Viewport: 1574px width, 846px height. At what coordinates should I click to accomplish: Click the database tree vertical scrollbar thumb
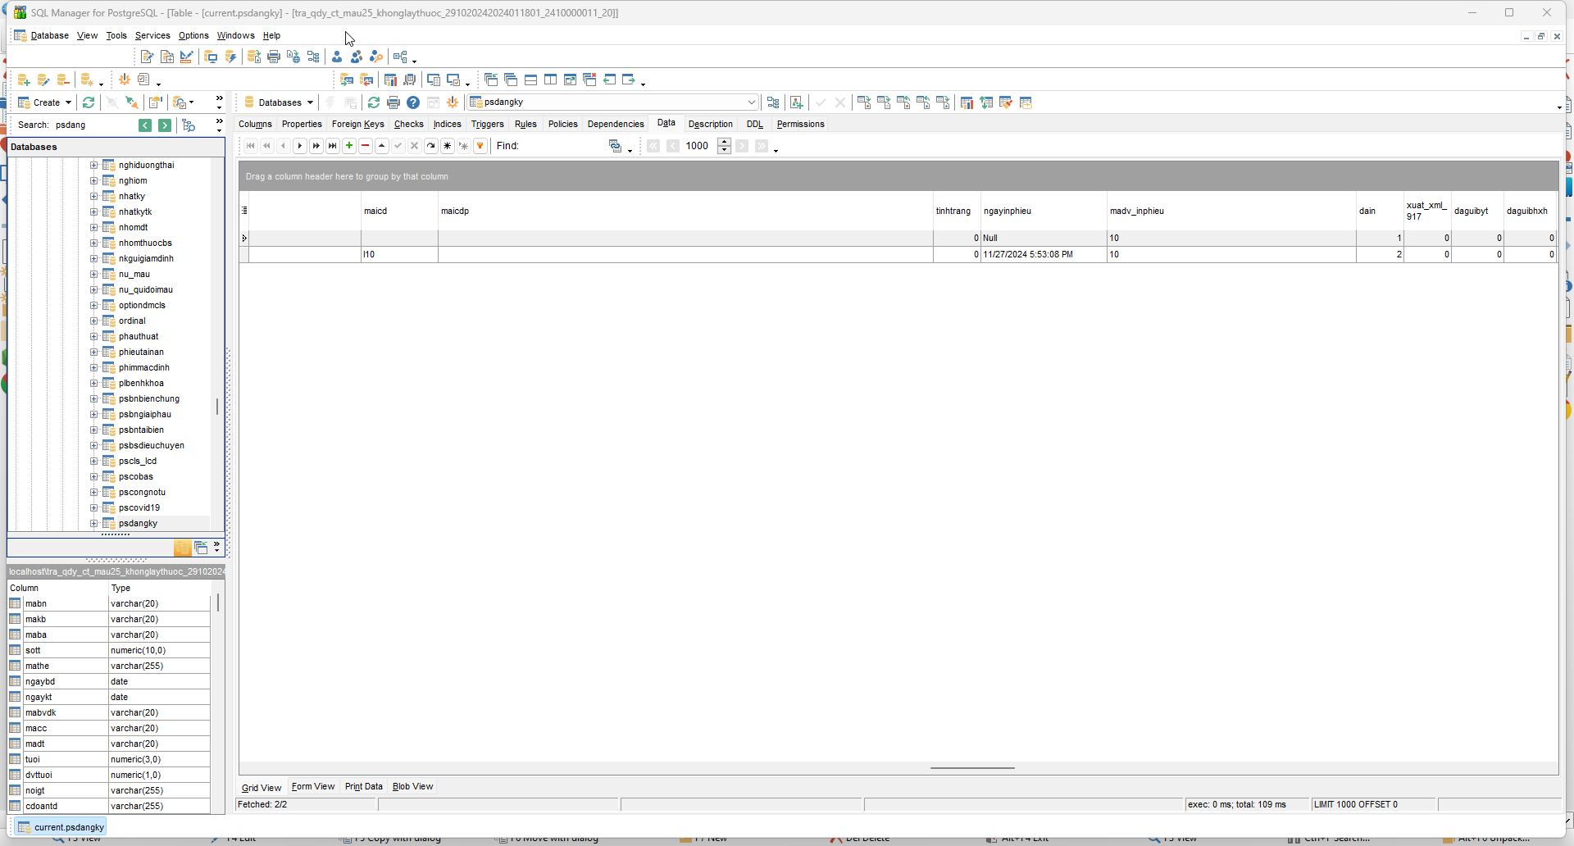point(217,407)
